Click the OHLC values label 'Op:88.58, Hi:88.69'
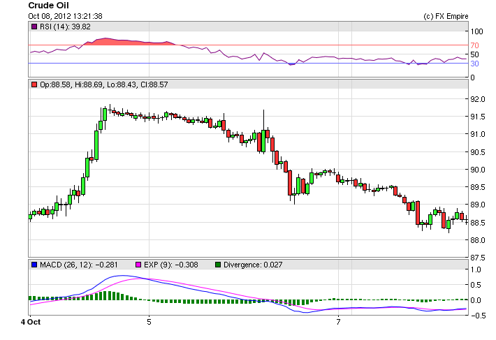 [x=71, y=84]
